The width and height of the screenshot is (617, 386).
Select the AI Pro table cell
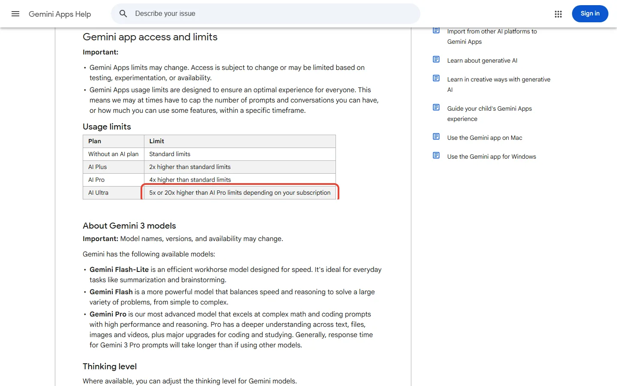coord(114,180)
